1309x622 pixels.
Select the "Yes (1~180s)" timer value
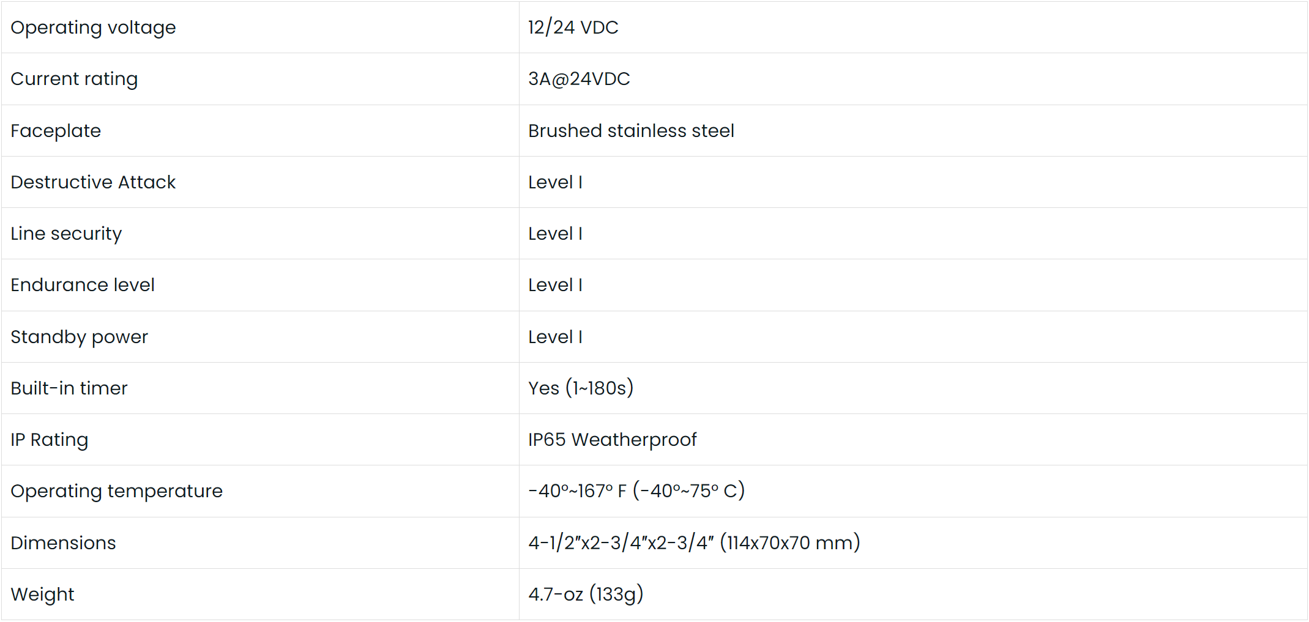580,388
